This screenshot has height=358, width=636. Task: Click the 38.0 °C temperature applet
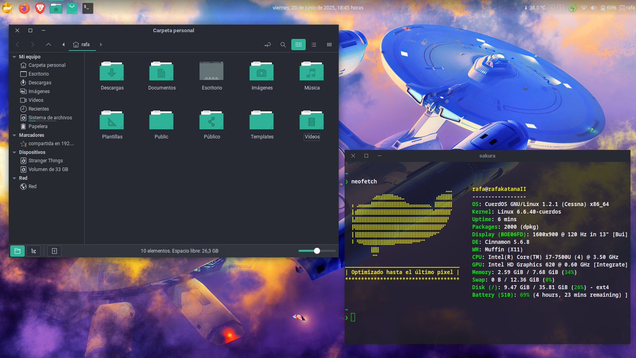[534, 8]
